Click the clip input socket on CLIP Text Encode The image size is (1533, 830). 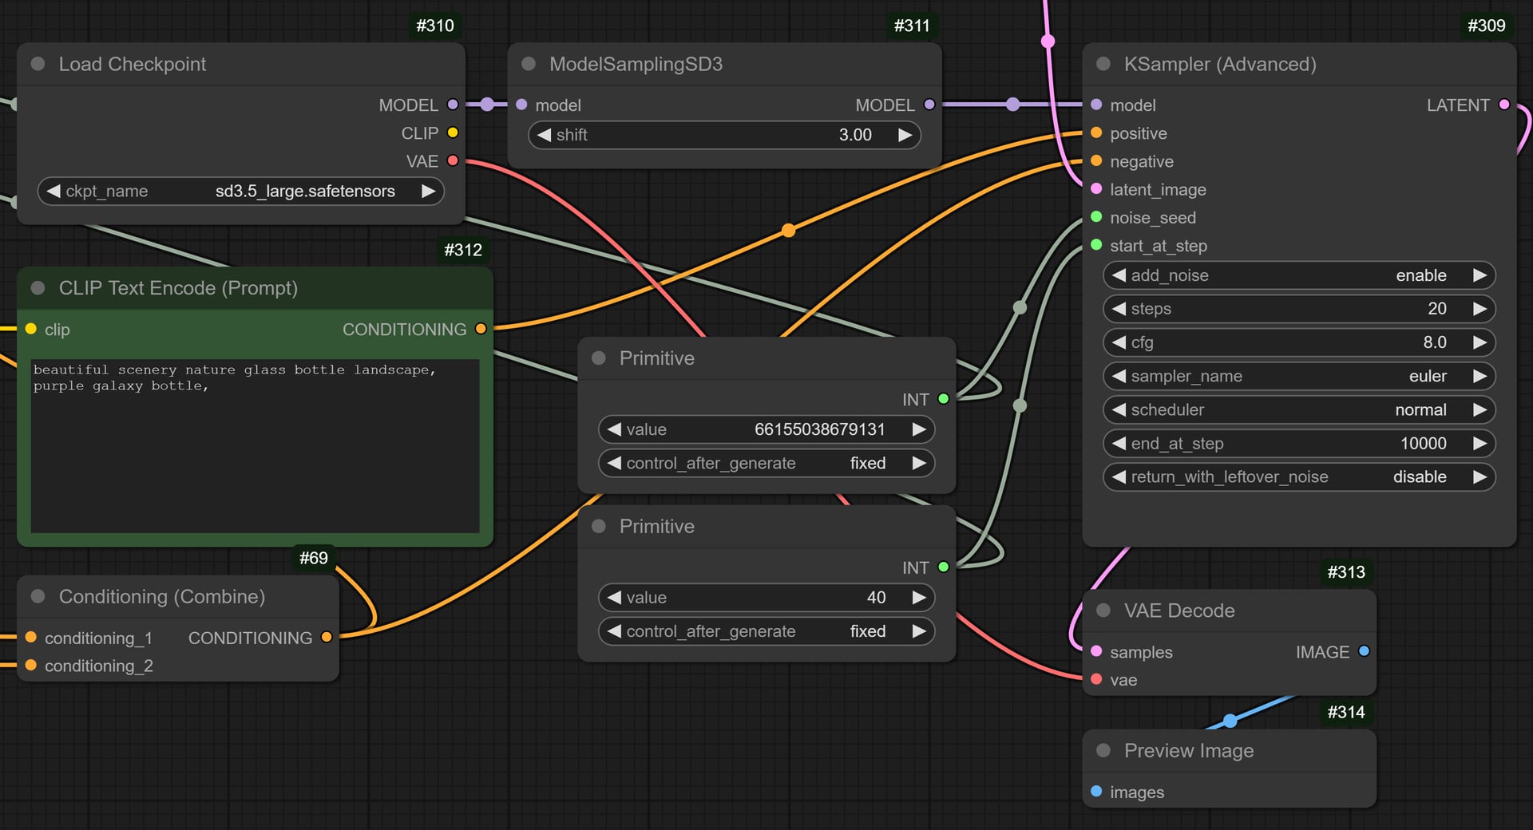(30, 329)
